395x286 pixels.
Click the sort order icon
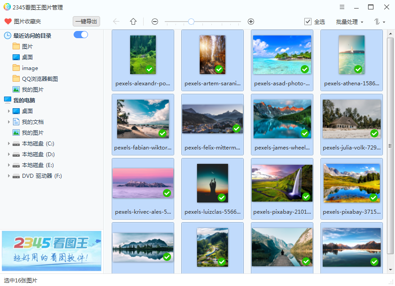[x=377, y=21]
